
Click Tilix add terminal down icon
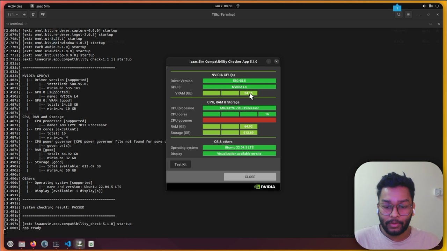[x=43, y=14]
